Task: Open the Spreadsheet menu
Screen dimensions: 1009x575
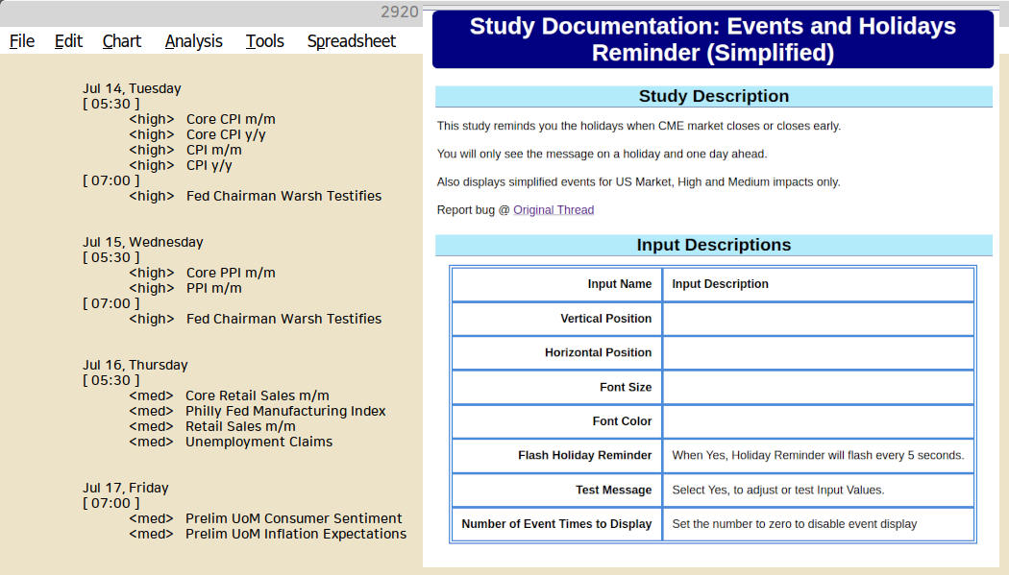Action: point(352,41)
